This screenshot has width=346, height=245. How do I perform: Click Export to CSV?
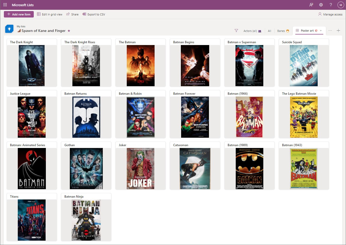click(x=94, y=14)
